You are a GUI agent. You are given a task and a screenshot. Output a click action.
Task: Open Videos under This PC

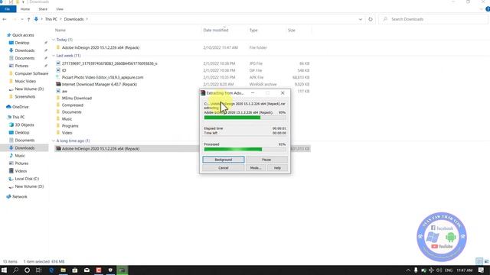[x=21, y=171]
